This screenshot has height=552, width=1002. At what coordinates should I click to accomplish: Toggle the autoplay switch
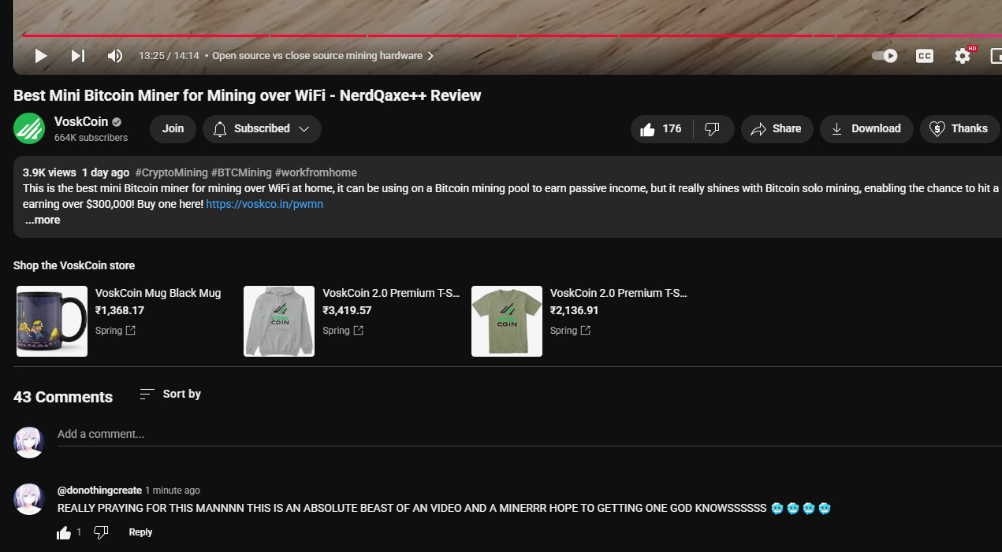click(x=885, y=56)
